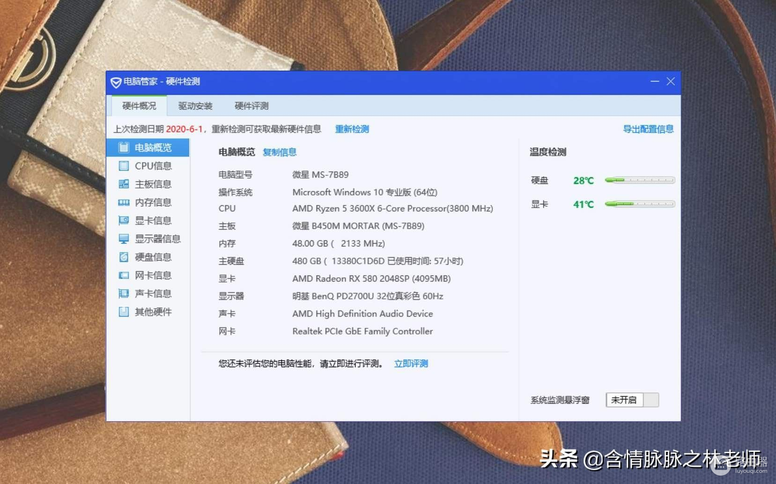The image size is (776, 484).
Task: Select 主板信息 in the sidebar
Action: coord(148,184)
